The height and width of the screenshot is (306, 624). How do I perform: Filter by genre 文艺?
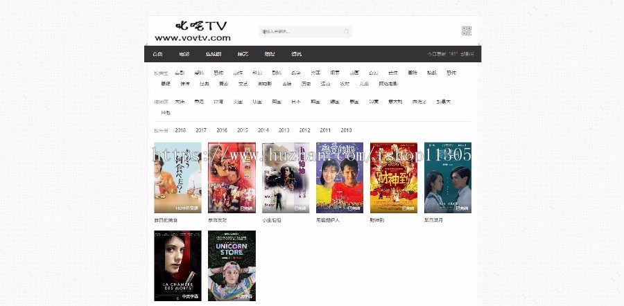243,84
